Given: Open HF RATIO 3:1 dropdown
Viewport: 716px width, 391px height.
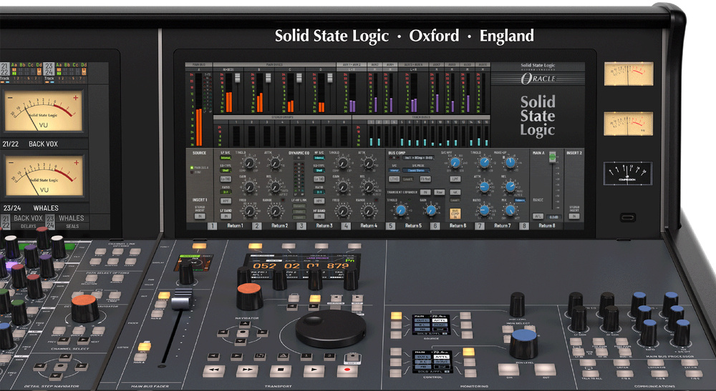Looking at the screenshot, I should click(x=319, y=192).
